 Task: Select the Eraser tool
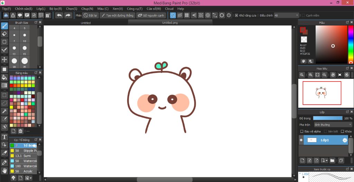[x=4, y=34]
